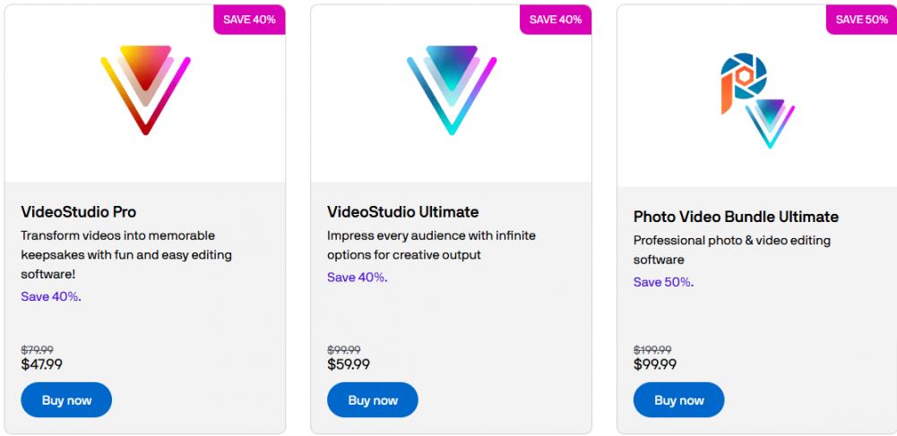The image size is (897, 436).
Task: Click the PaintShop Pro orange P icon
Action: pos(740,84)
